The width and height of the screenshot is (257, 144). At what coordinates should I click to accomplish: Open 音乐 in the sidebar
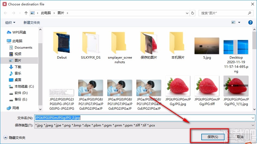tap(15, 73)
